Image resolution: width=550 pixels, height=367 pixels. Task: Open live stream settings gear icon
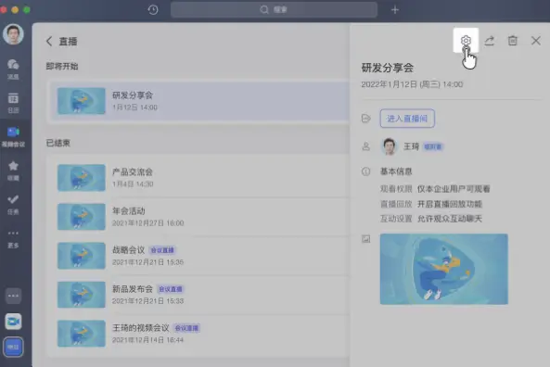(x=466, y=41)
